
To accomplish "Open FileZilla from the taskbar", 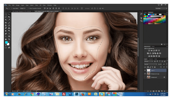I will tap(64, 94).
